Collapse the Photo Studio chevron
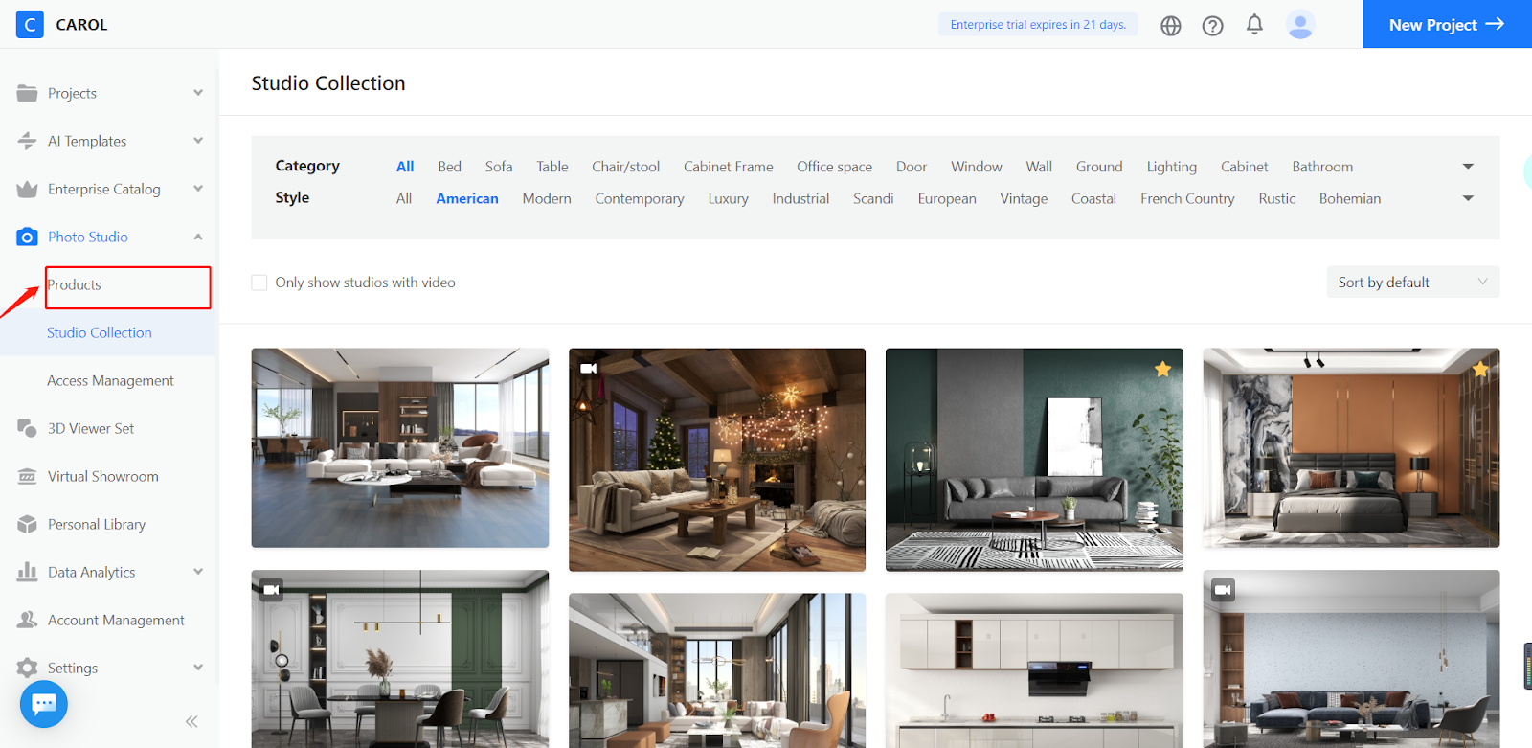 pyautogui.click(x=198, y=237)
